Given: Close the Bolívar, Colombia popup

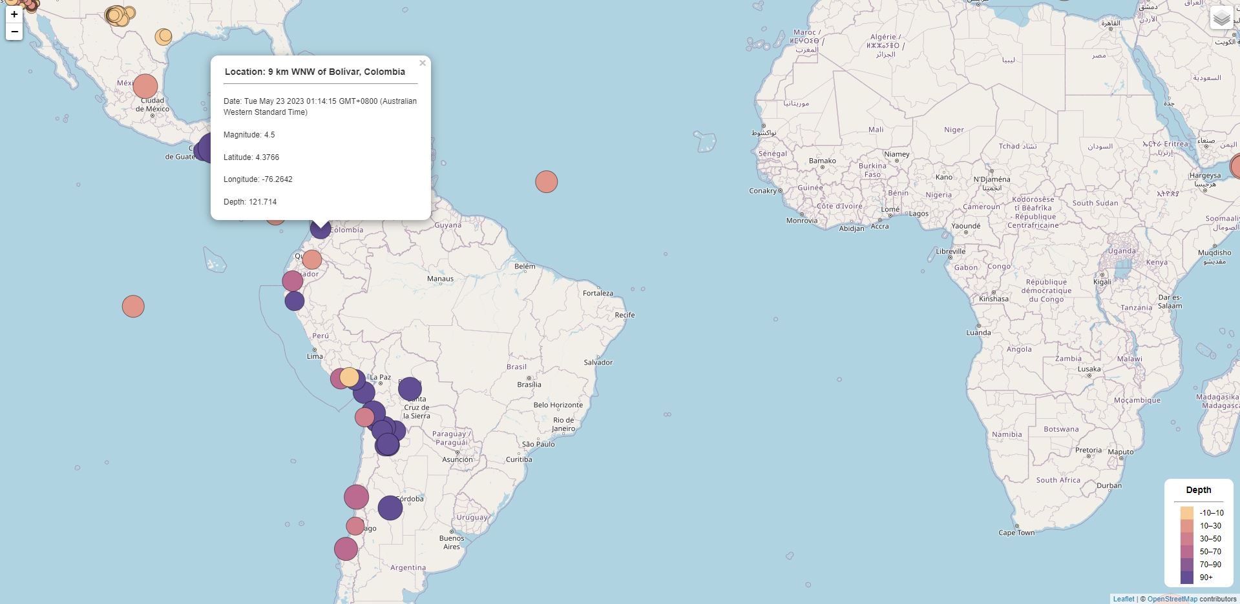Looking at the screenshot, I should (x=423, y=63).
